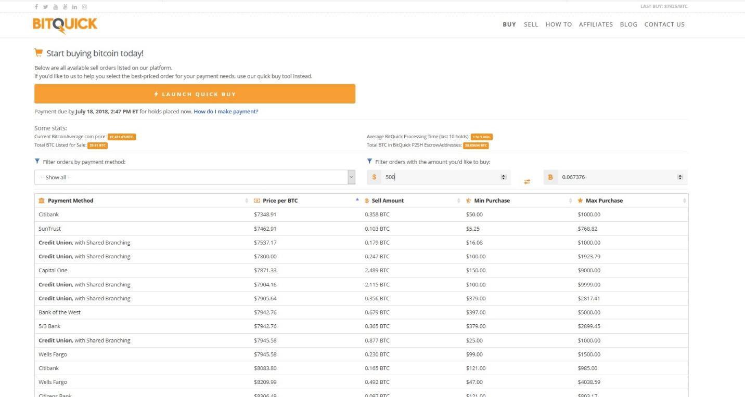Viewport: 745px width, 397px height.
Task: Select the Bank of the West row
Action: tap(361, 312)
